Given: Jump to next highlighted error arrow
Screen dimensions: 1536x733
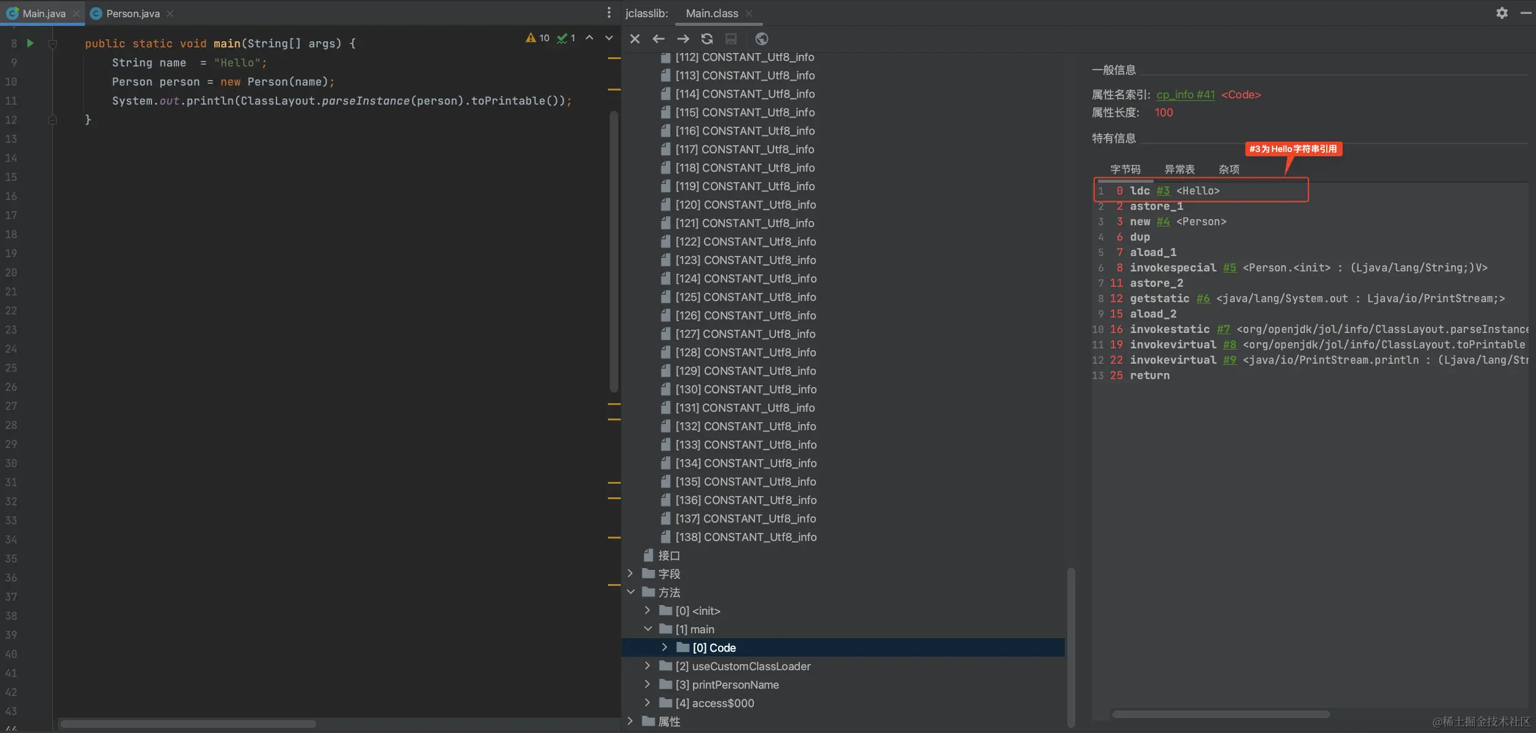Looking at the screenshot, I should coord(609,38).
